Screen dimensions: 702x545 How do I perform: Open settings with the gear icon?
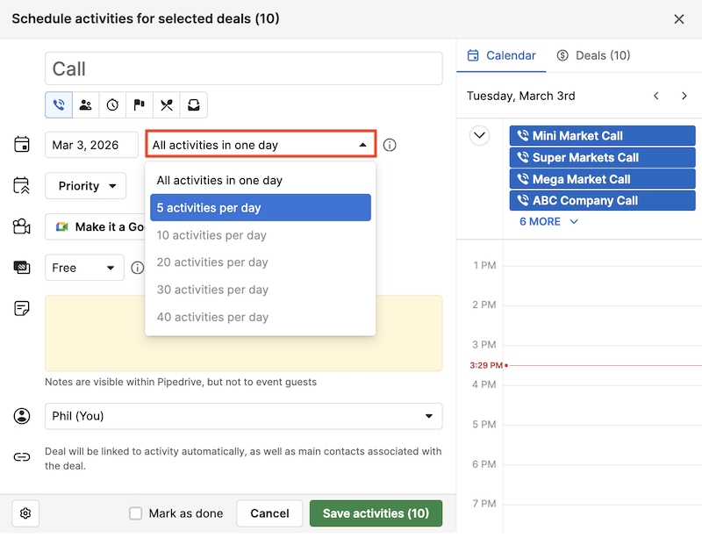25,513
